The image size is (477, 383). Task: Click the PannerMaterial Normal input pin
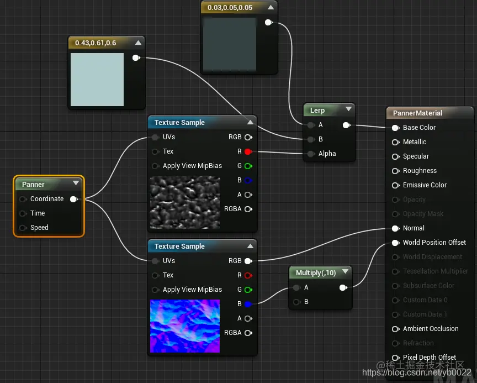pyautogui.click(x=395, y=228)
